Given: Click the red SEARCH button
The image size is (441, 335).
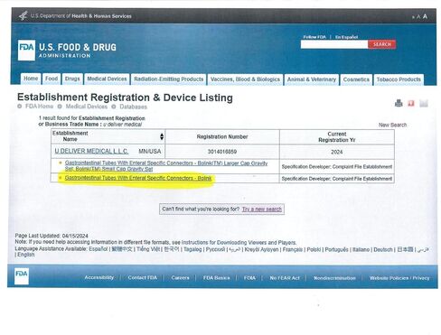Looking at the screenshot, I should click(381, 44).
